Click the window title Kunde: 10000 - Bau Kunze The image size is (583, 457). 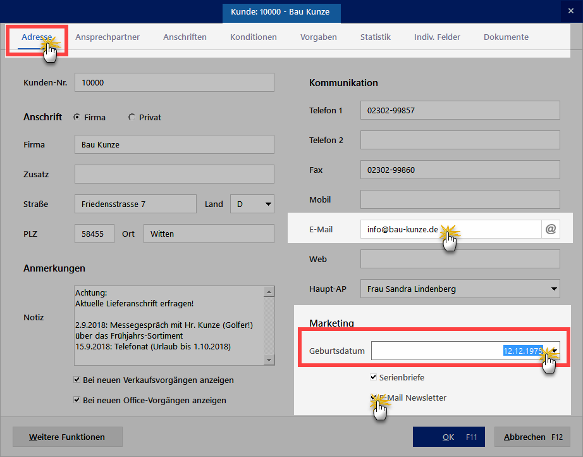280,11
